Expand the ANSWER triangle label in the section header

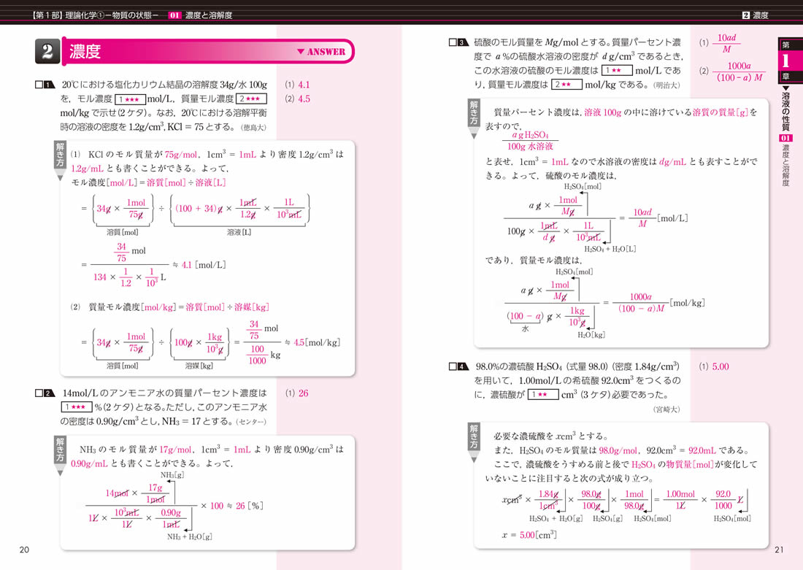[x=320, y=52]
